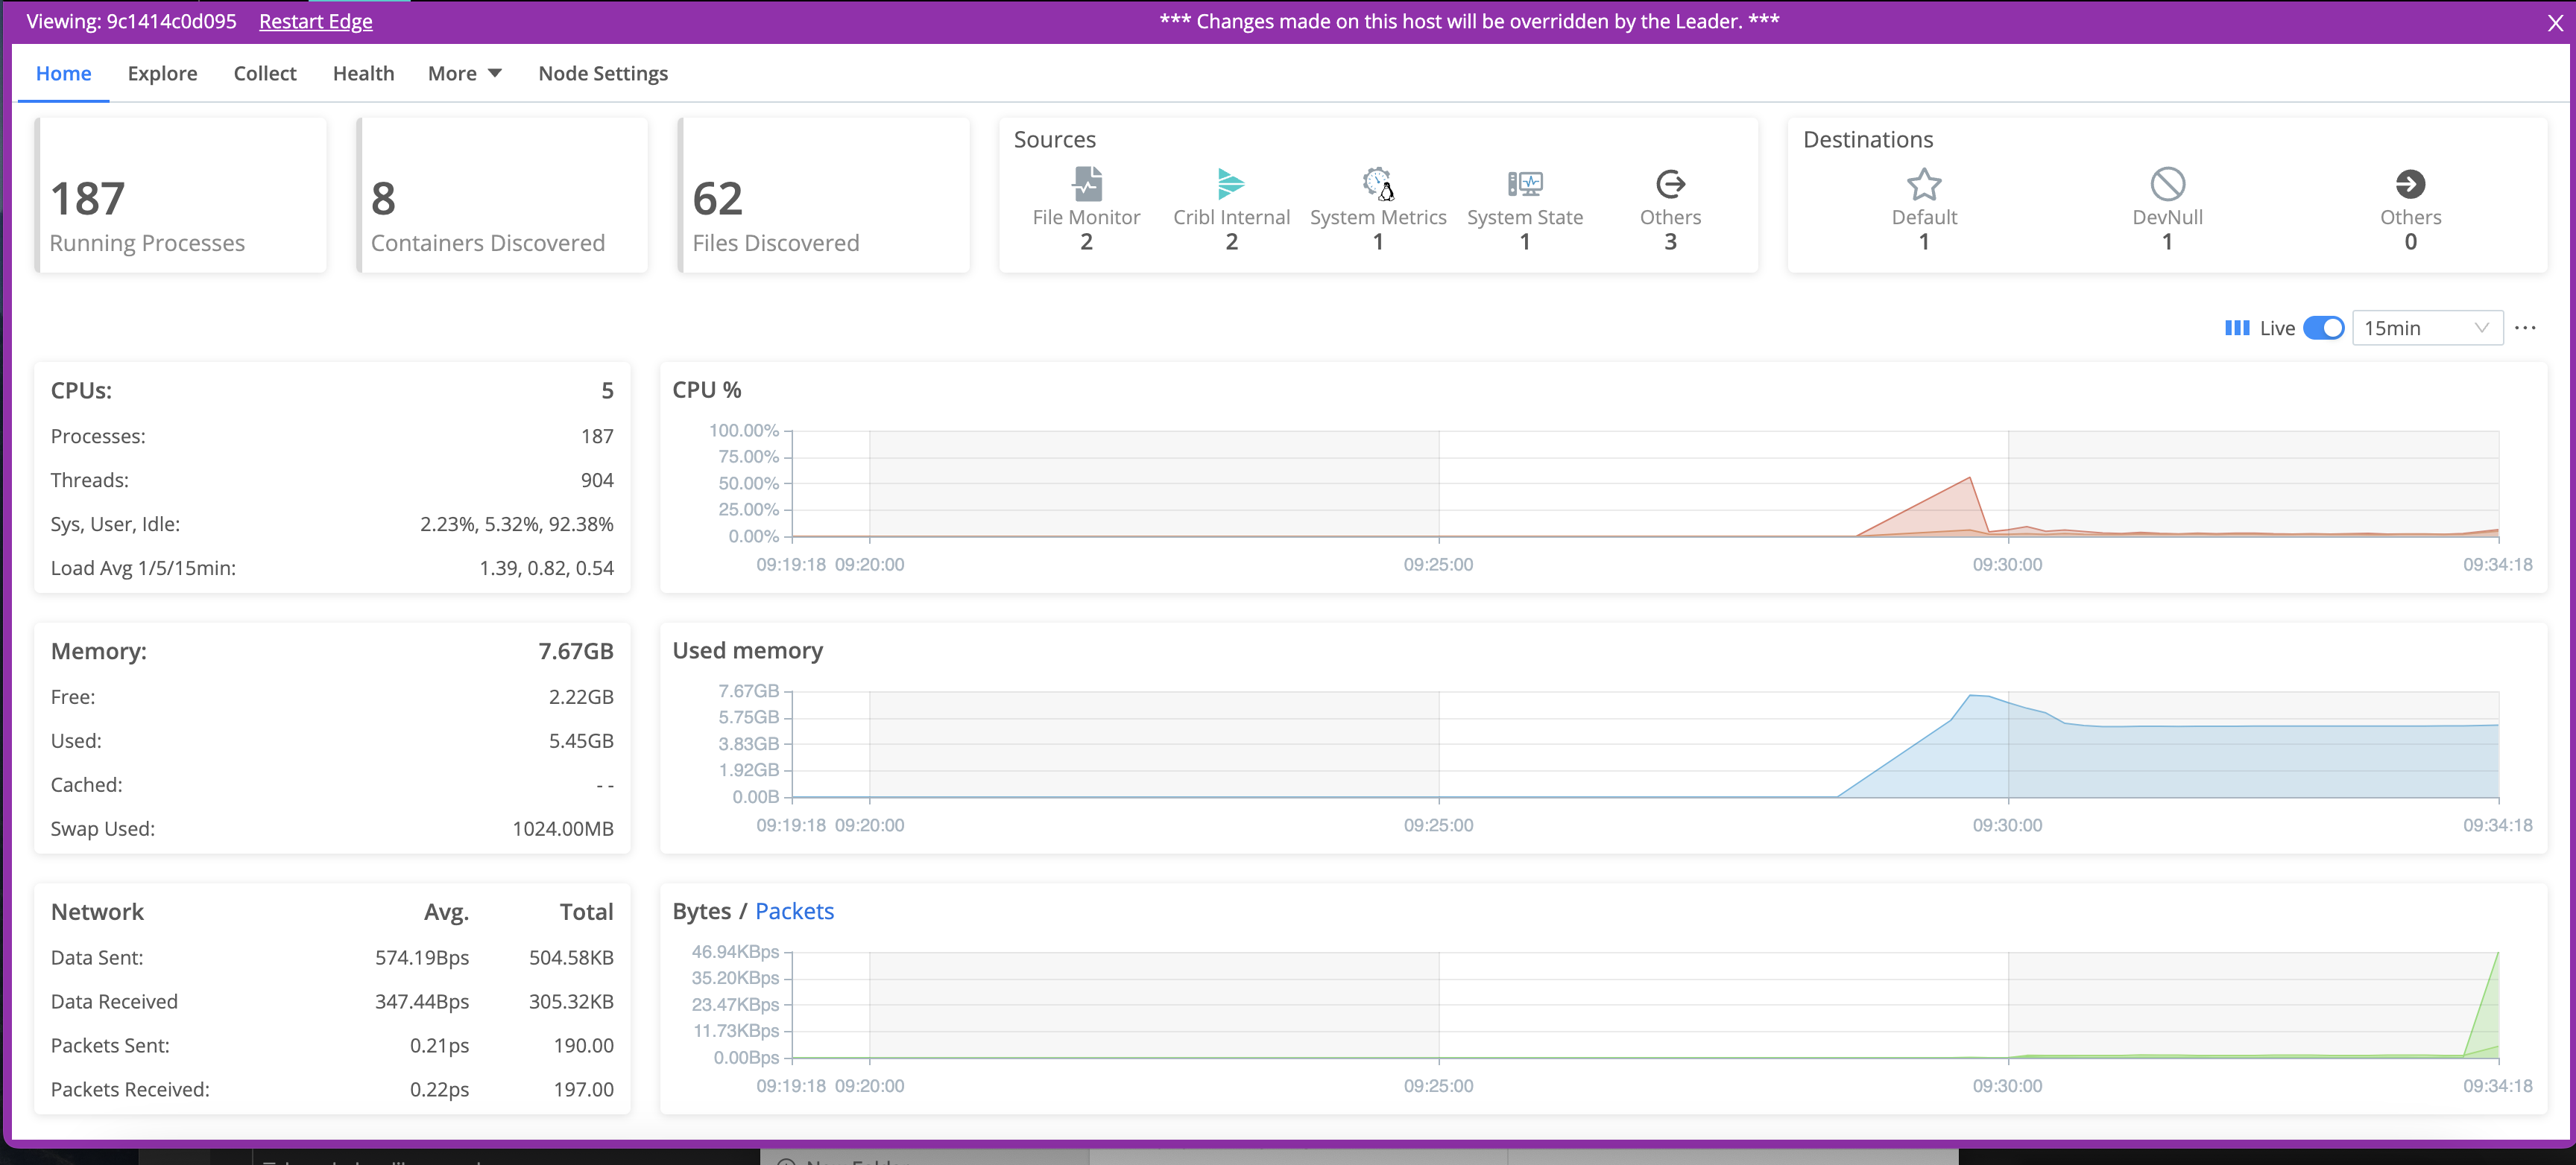Click the Load Avg value 1.39, 0.82, 0.54

click(546, 568)
